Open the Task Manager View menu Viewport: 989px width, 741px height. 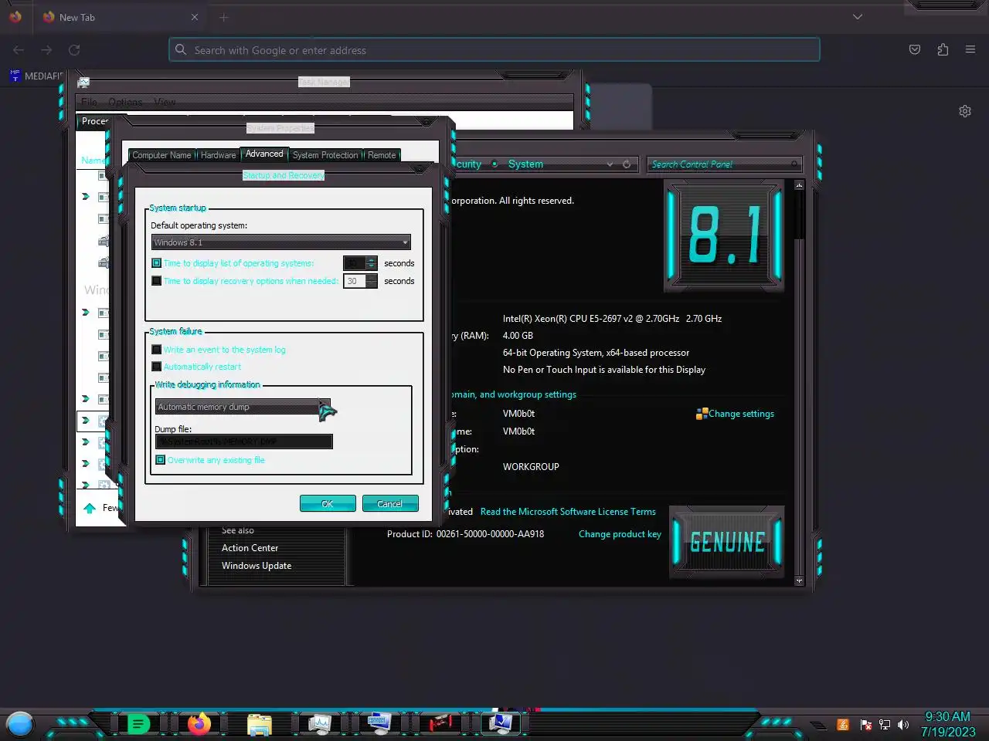click(165, 102)
